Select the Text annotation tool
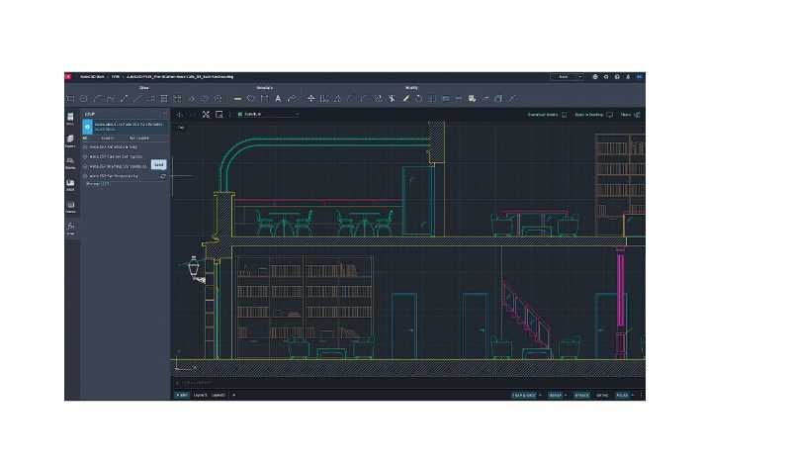 [x=278, y=99]
